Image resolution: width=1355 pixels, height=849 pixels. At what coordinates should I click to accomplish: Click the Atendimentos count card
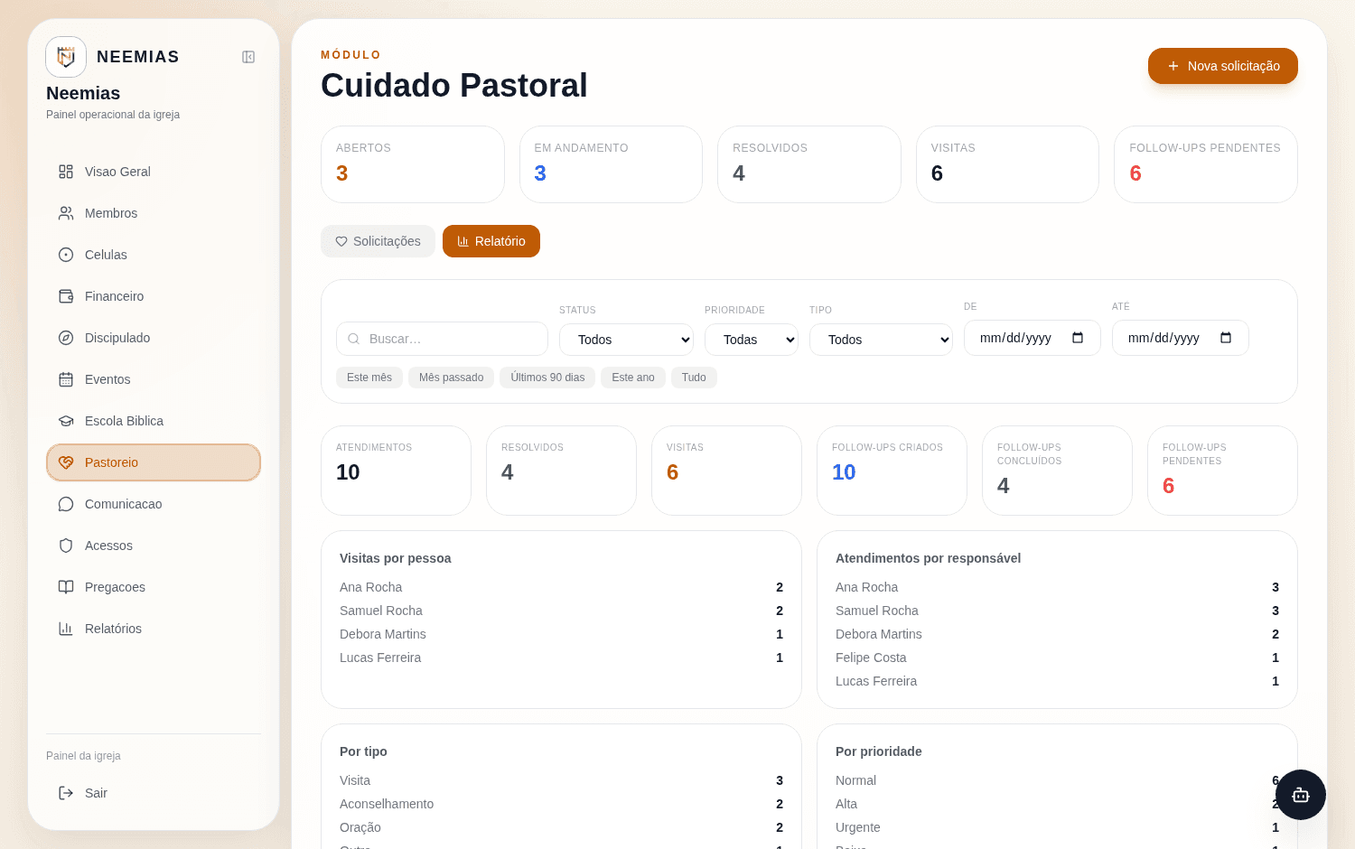(x=396, y=471)
